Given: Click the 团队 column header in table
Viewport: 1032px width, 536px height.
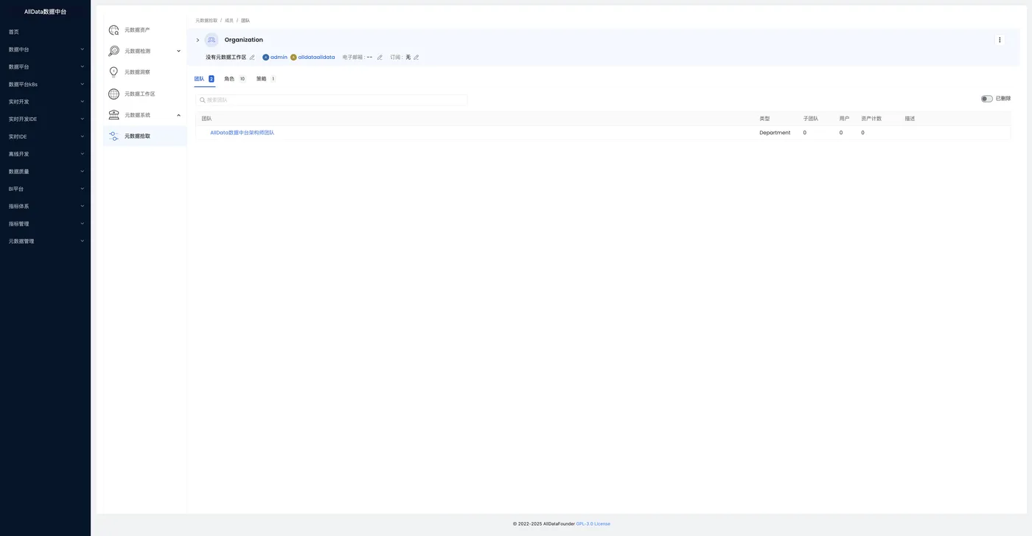Looking at the screenshot, I should 206,119.
